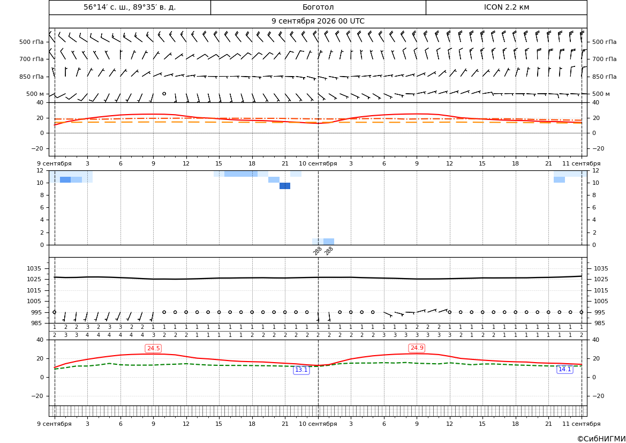This screenshot has width=626, height=443.
Task: Click the dark blue precipitation cell near 21h
Action: tap(285, 186)
